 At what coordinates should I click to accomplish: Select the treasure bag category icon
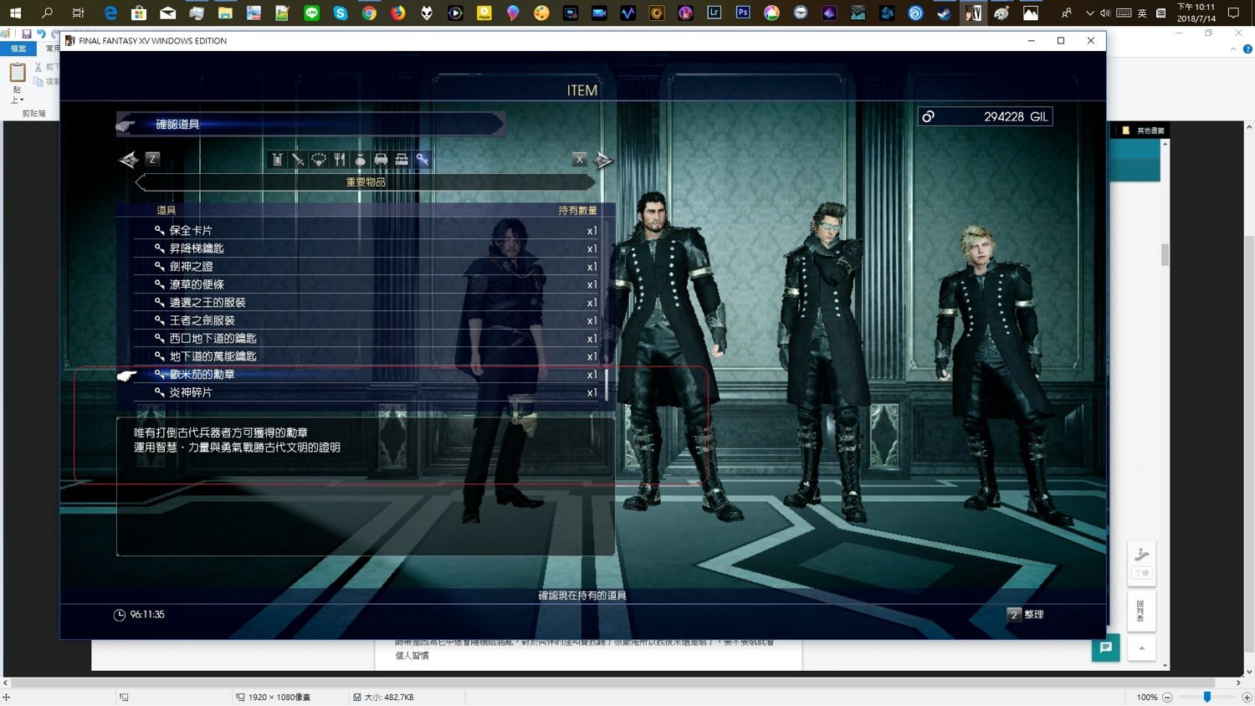tap(361, 159)
